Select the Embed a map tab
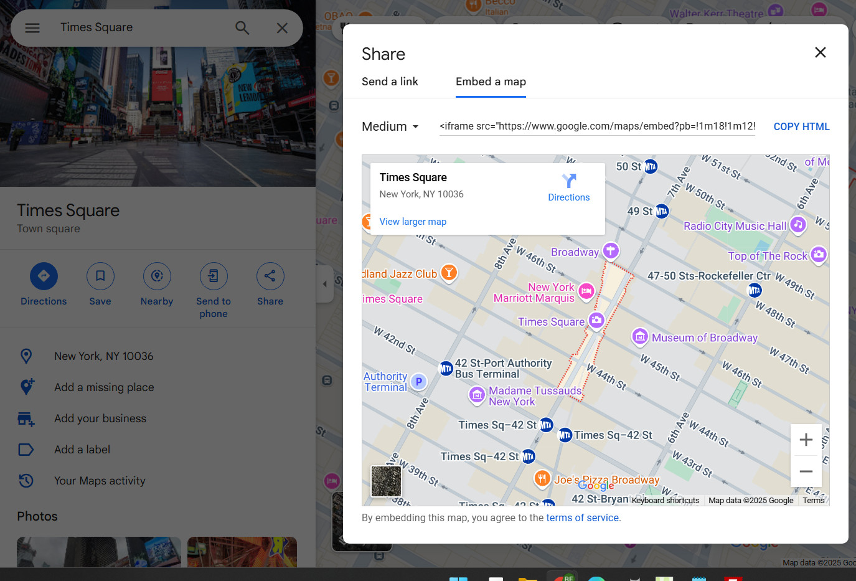 491,82
